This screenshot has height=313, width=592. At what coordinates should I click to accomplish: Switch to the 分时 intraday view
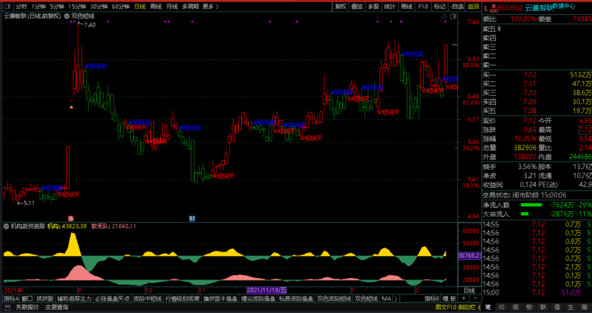21,6
